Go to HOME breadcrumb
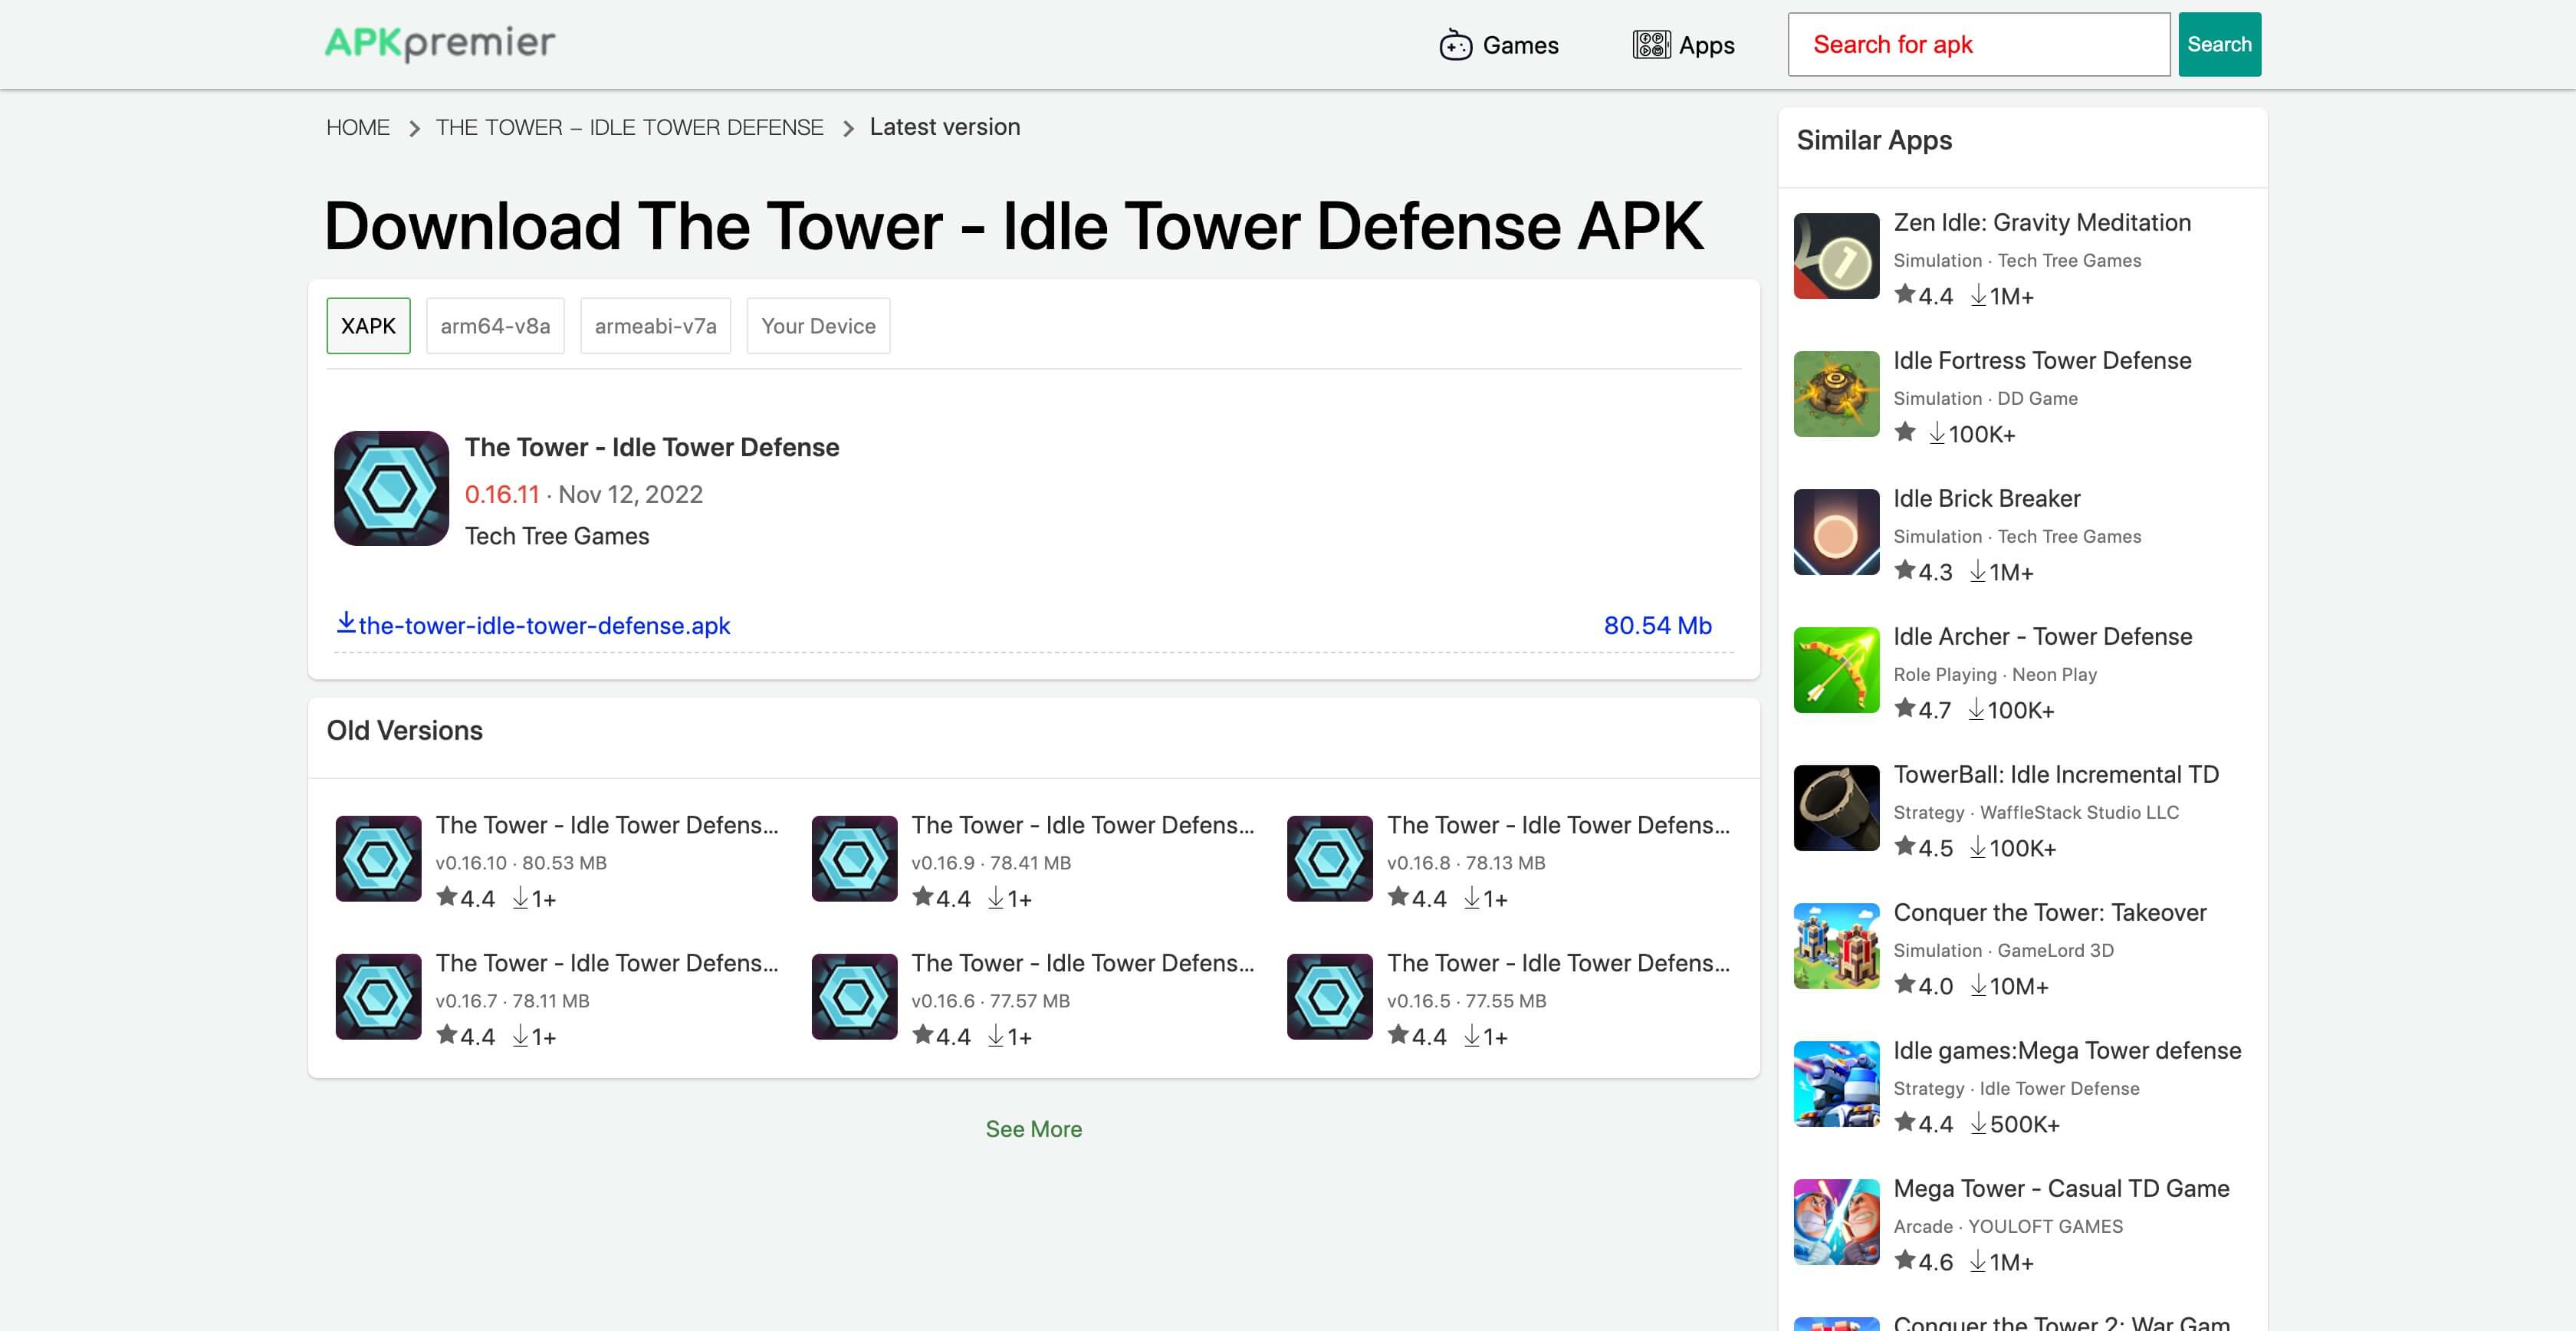Viewport: 2576px width, 1331px height. point(358,127)
